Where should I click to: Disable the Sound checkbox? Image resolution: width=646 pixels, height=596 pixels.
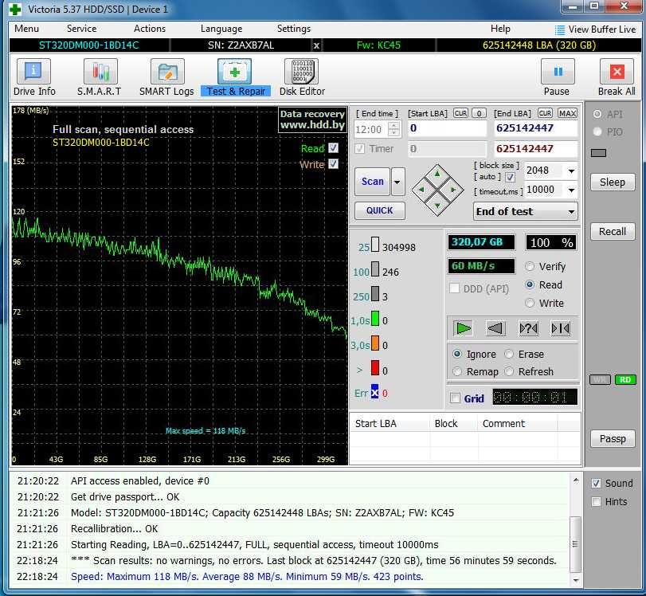(x=596, y=483)
